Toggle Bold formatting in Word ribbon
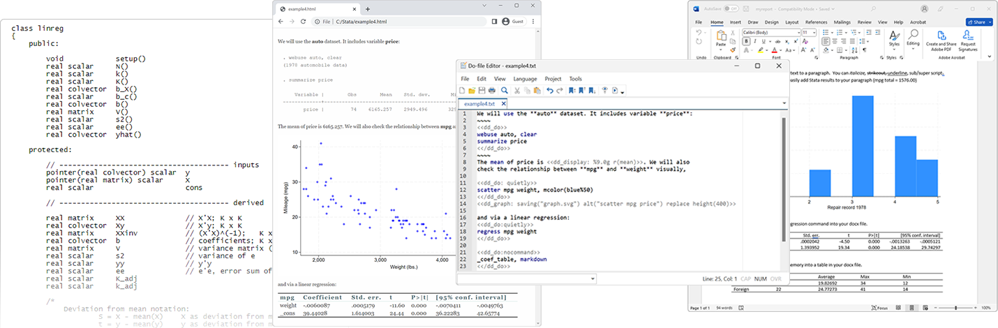998x328 pixels. point(745,41)
